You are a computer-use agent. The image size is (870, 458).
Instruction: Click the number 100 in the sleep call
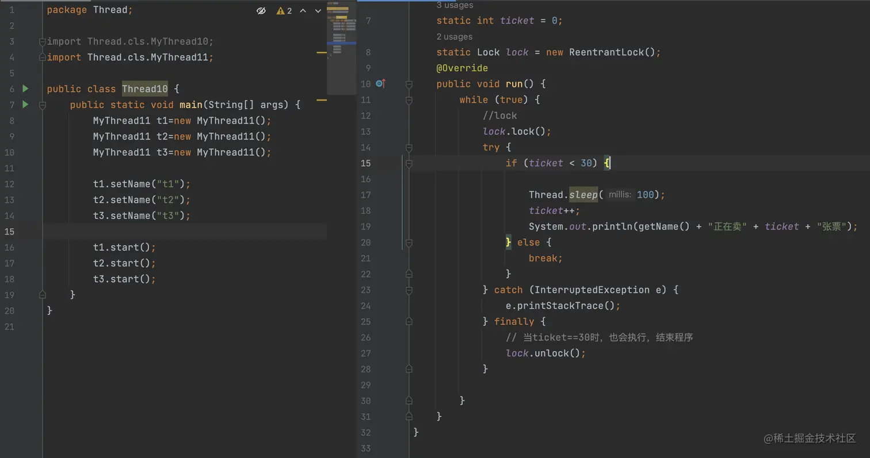pyautogui.click(x=646, y=195)
